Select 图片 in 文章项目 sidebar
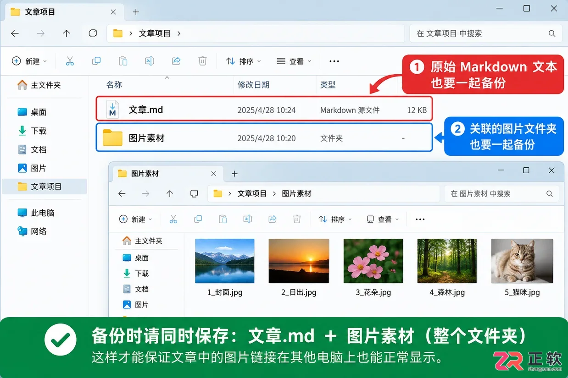This screenshot has height=378, width=568. tap(32, 168)
